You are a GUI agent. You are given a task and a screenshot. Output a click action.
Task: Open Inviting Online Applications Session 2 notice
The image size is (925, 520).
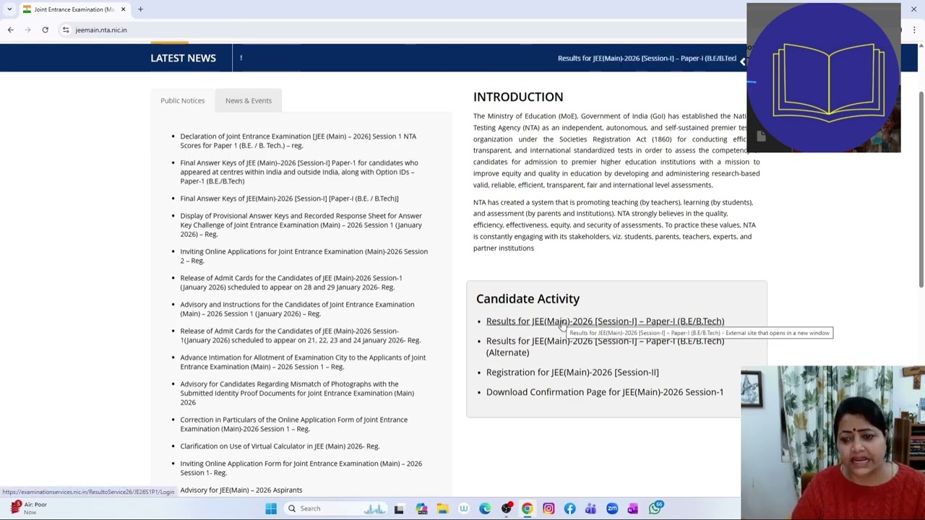pyautogui.click(x=304, y=256)
